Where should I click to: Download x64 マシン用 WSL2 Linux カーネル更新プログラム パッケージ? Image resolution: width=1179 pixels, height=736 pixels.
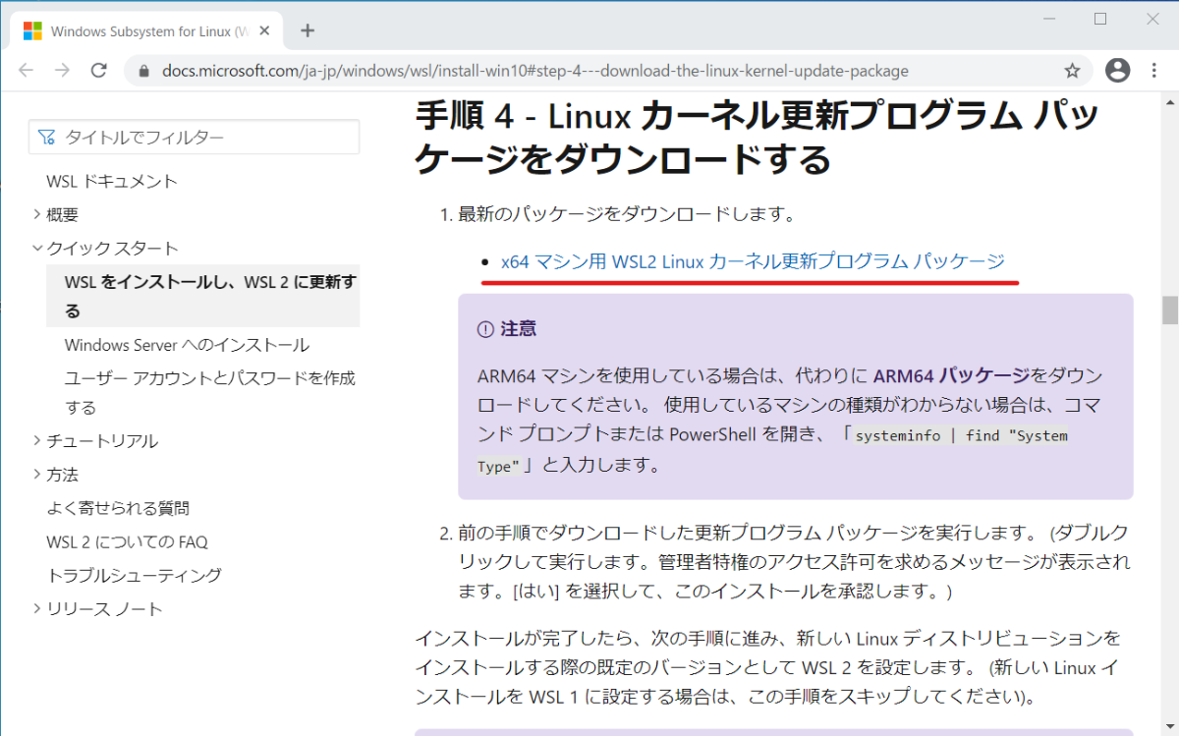[x=753, y=261]
